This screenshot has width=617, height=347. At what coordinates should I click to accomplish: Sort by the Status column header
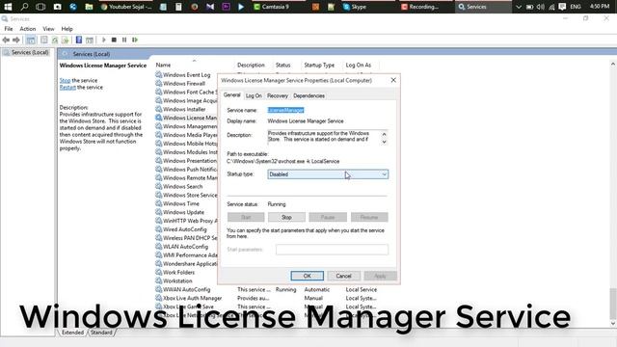click(x=282, y=65)
